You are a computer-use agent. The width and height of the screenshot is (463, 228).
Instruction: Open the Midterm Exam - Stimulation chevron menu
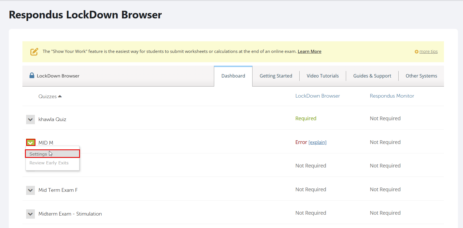(x=30, y=214)
